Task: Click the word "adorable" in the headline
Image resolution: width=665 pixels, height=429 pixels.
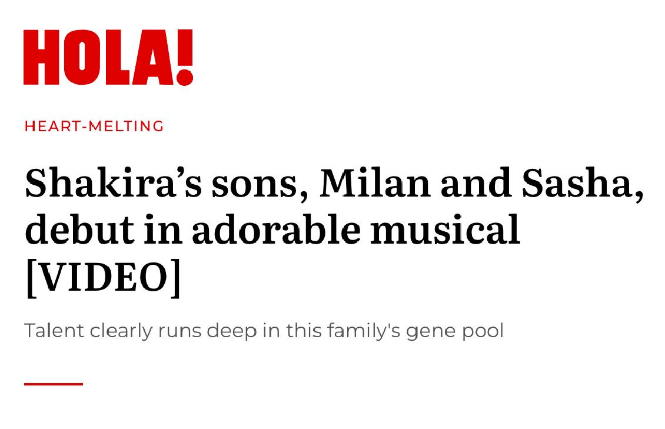Action: tap(277, 230)
